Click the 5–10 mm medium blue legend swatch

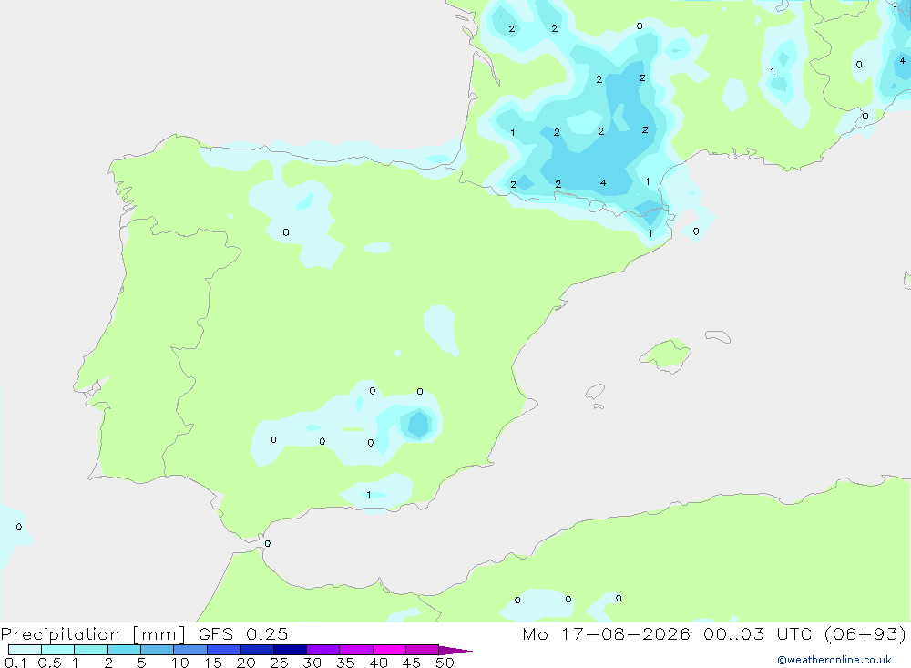click(157, 650)
